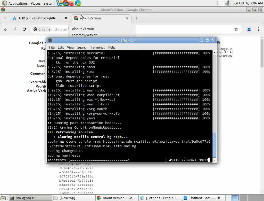
Task: Maximize the Google Chrome window
Action: tap(255, 10)
